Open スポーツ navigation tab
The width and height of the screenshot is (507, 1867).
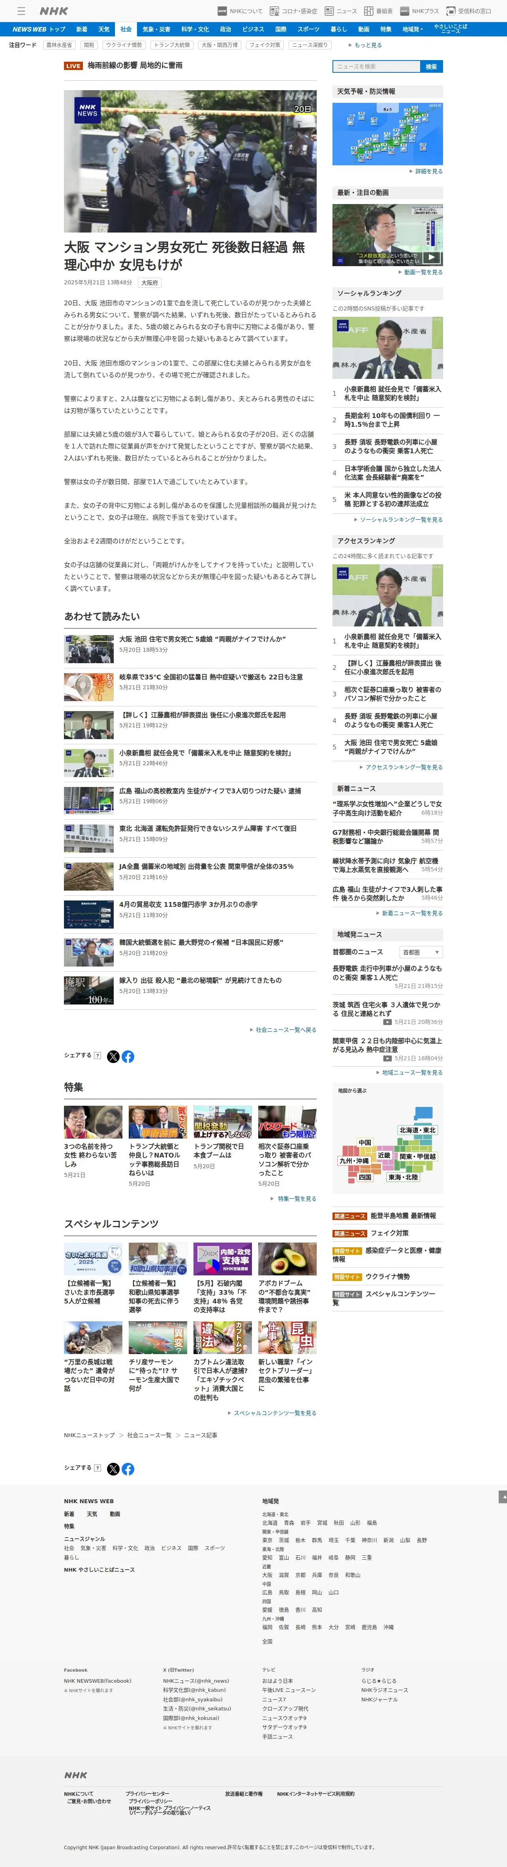tap(308, 29)
